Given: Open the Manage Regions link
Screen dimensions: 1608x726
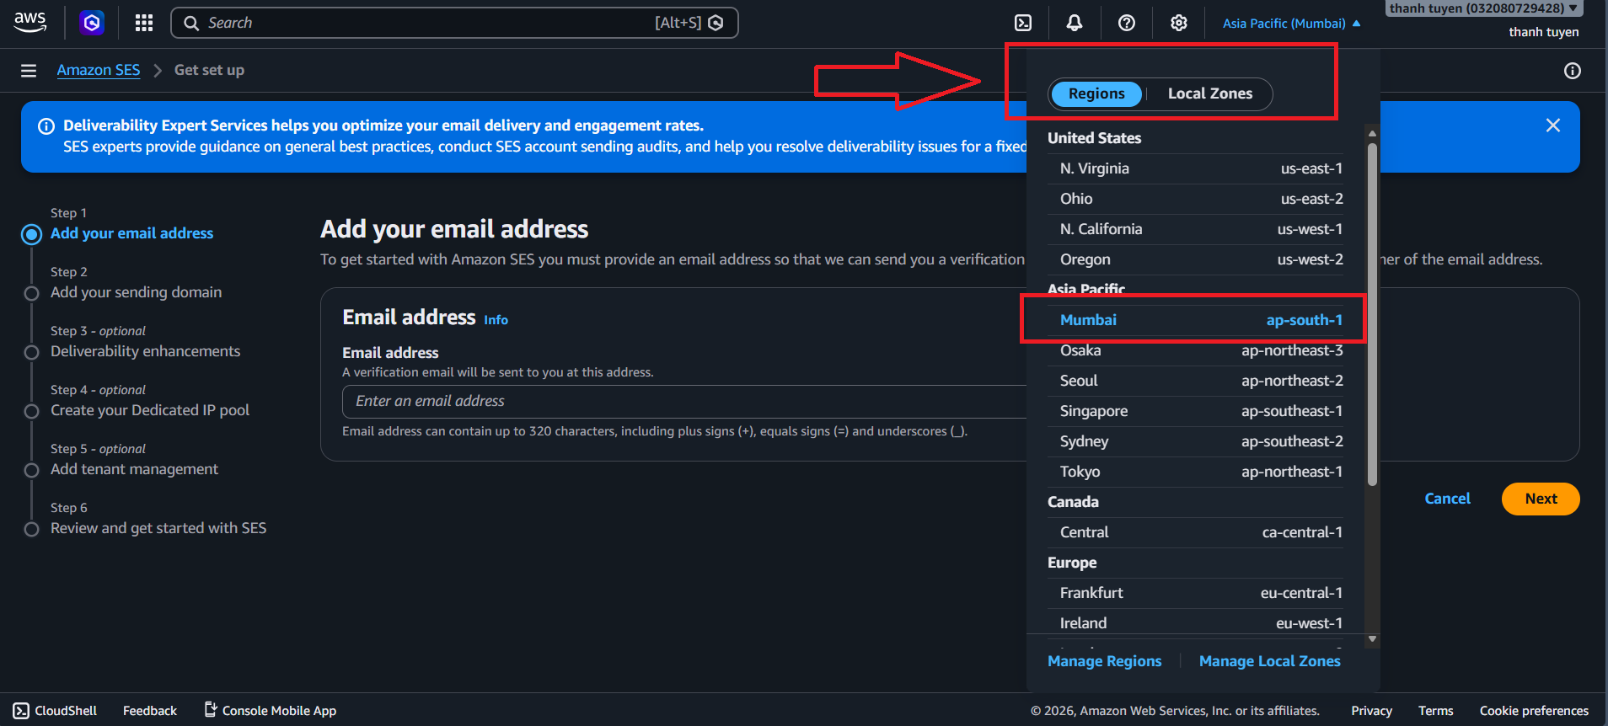Looking at the screenshot, I should tap(1104, 661).
